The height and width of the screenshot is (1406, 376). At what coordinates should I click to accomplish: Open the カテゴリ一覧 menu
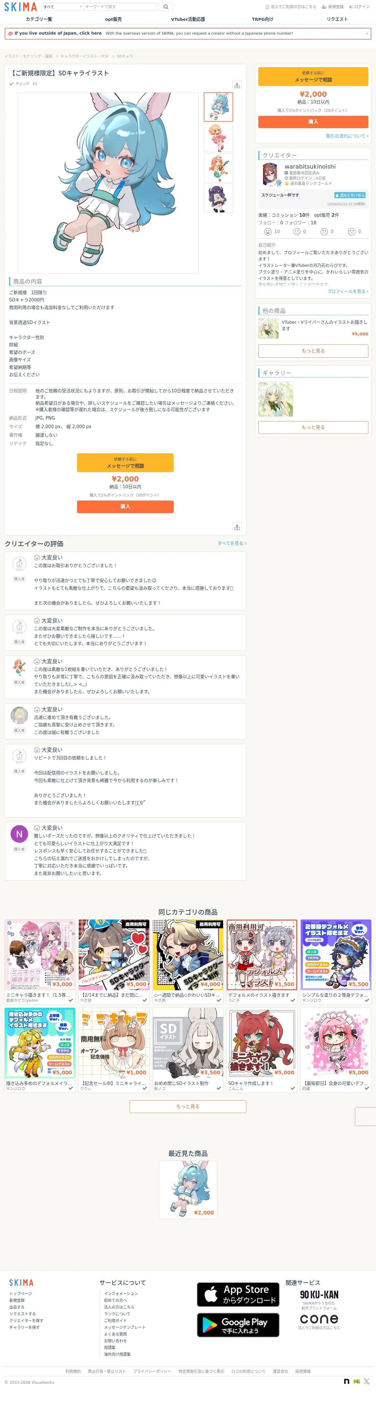[x=39, y=19]
